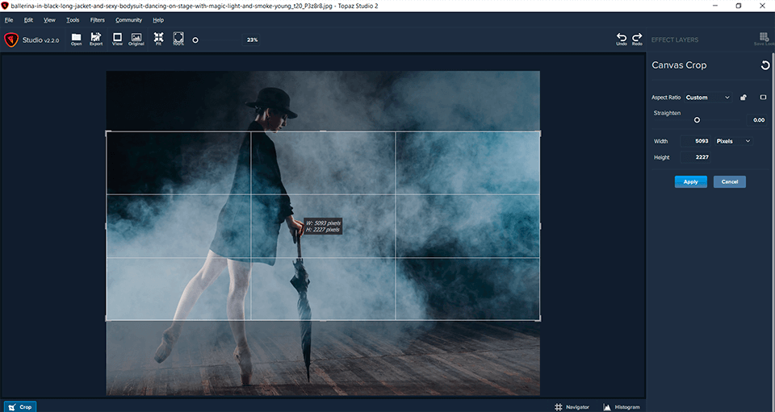Click the Export icon in toolbar

pos(96,37)
